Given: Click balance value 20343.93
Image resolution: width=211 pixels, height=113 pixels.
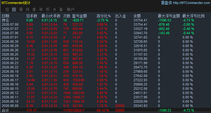Looking at the screenshot, I should (x=140, y=106).
